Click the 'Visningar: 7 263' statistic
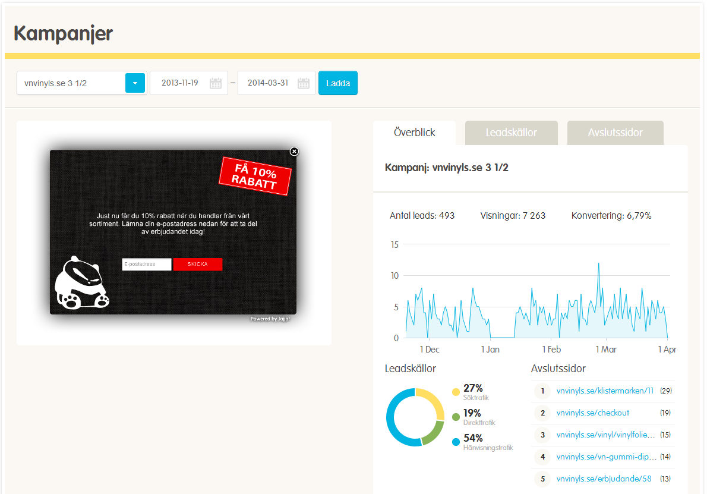707x494 pixels. (x=513, y=216)
